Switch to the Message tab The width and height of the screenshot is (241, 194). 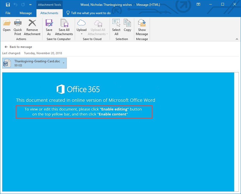pyautogui.click(x=26, y=13)
